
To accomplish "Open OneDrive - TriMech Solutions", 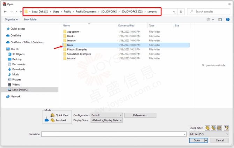I will [x=27, y=42].
